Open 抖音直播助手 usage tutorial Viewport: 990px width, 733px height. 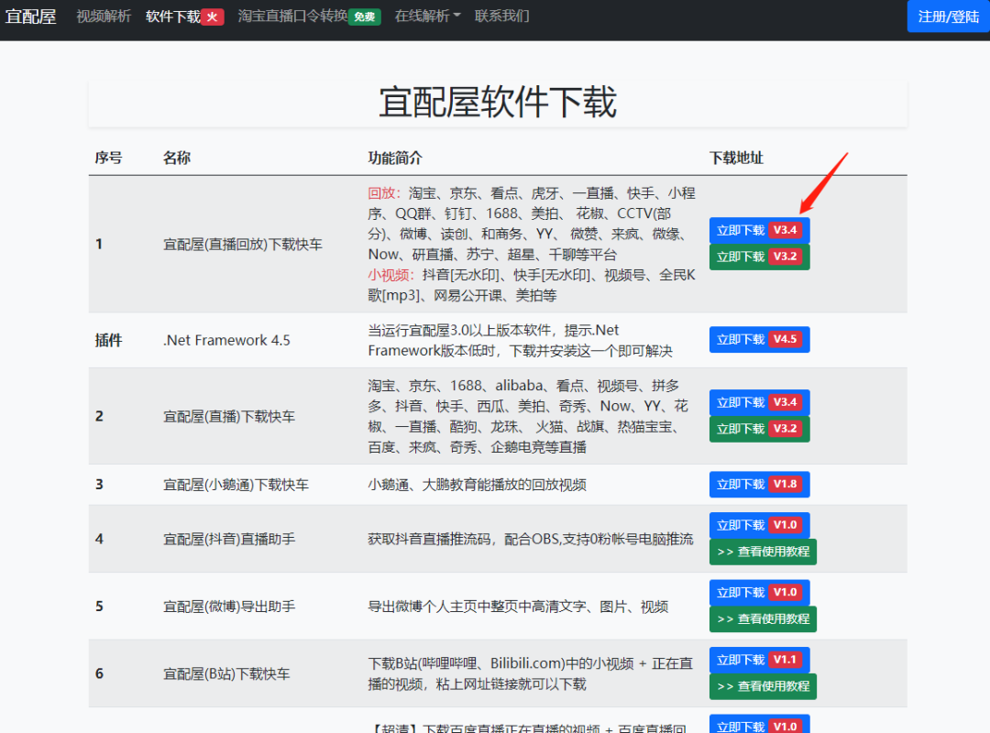[x=763, y=552]
